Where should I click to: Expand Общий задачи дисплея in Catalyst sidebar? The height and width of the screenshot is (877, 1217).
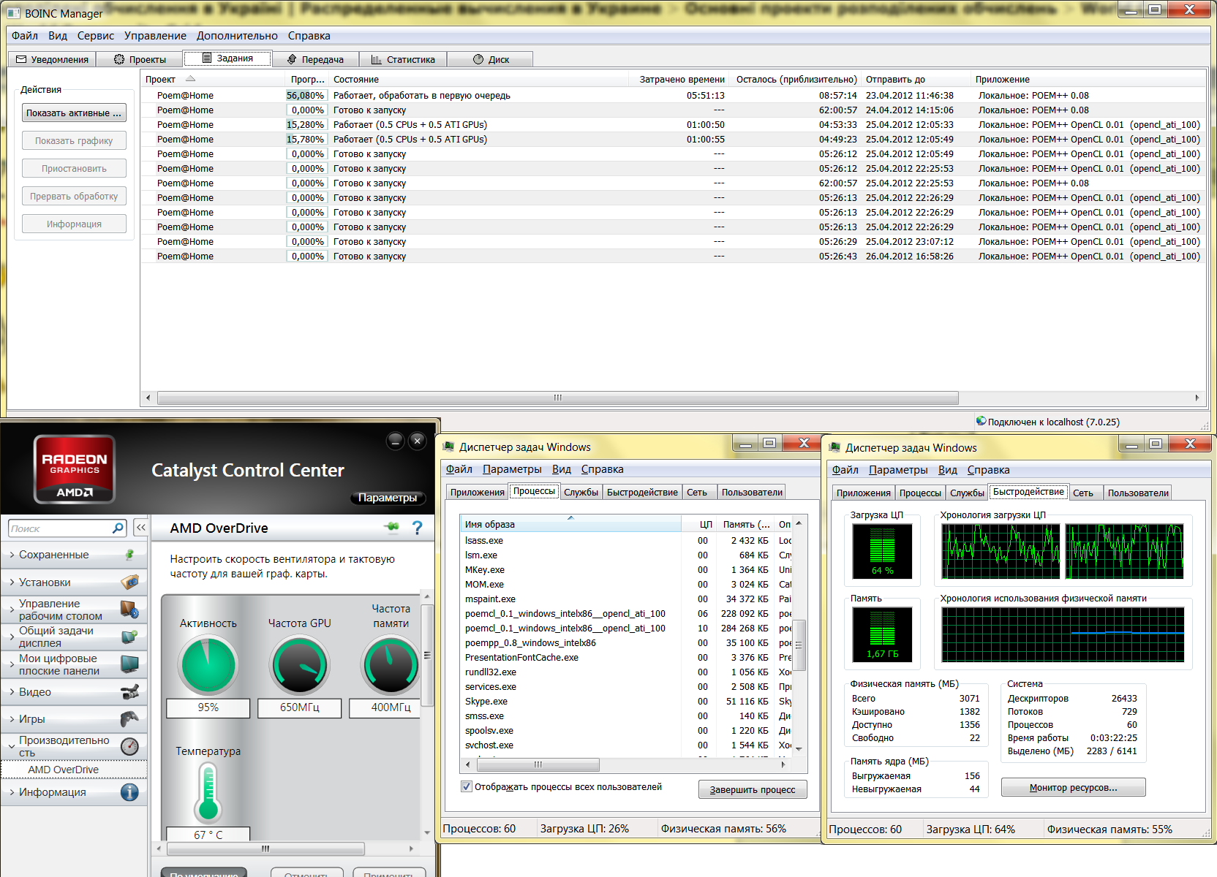12,637
